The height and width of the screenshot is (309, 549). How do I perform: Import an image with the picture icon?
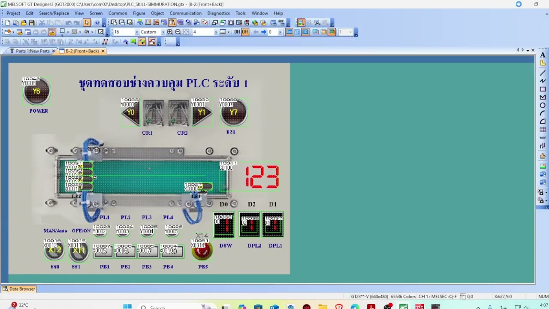click(x=543, y=166)
